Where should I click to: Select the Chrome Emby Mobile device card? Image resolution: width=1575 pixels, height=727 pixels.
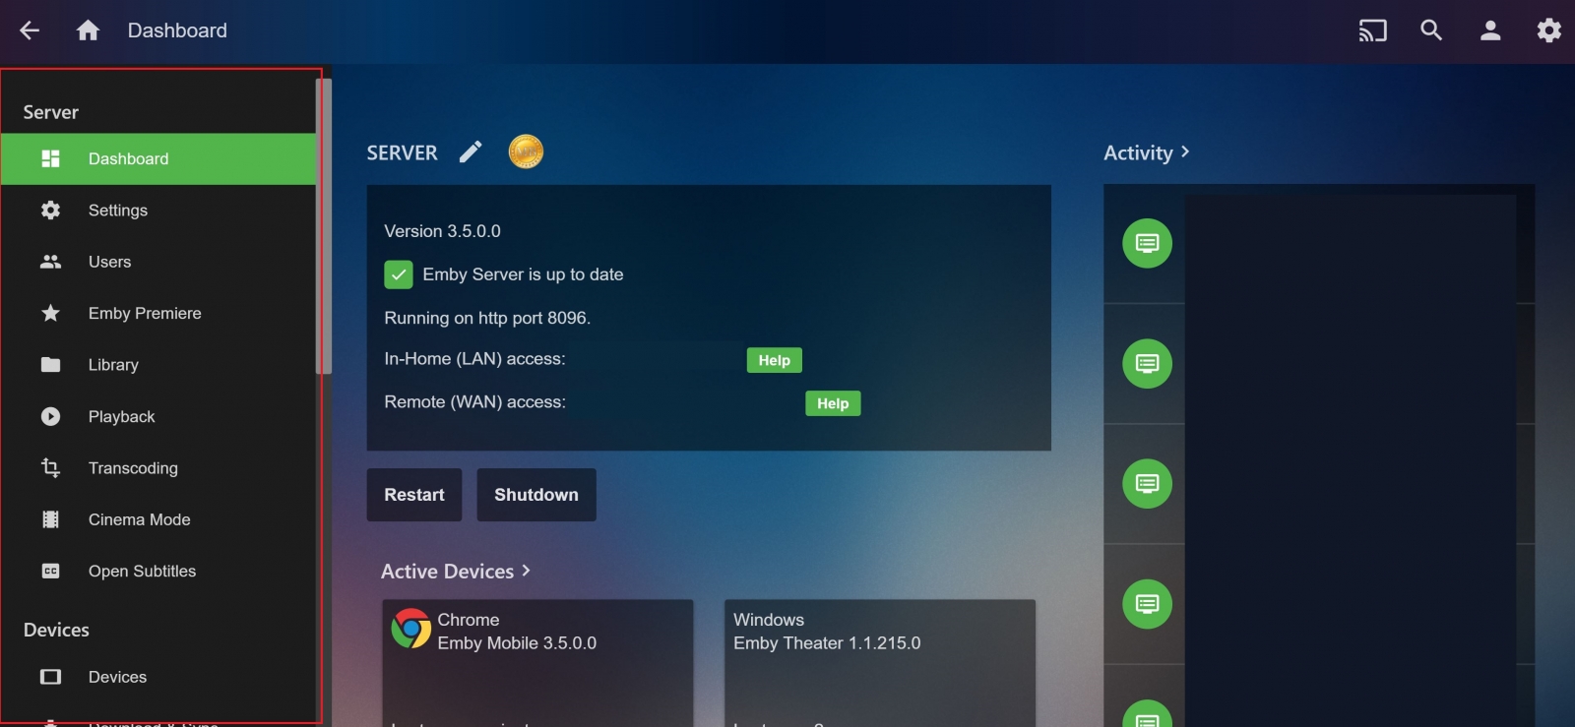(537, 663)
